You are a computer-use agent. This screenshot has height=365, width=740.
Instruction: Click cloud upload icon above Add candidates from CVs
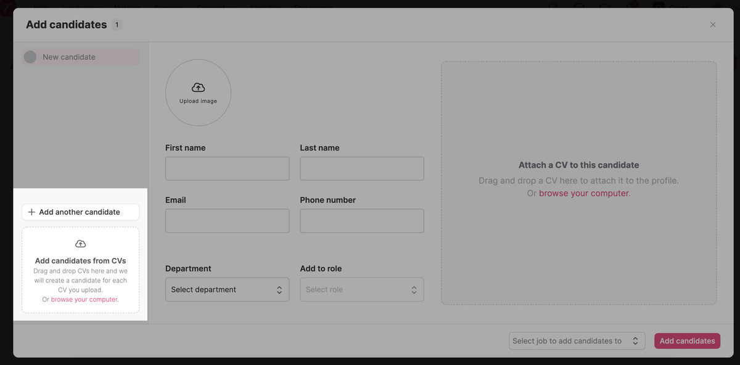(80, 244)
